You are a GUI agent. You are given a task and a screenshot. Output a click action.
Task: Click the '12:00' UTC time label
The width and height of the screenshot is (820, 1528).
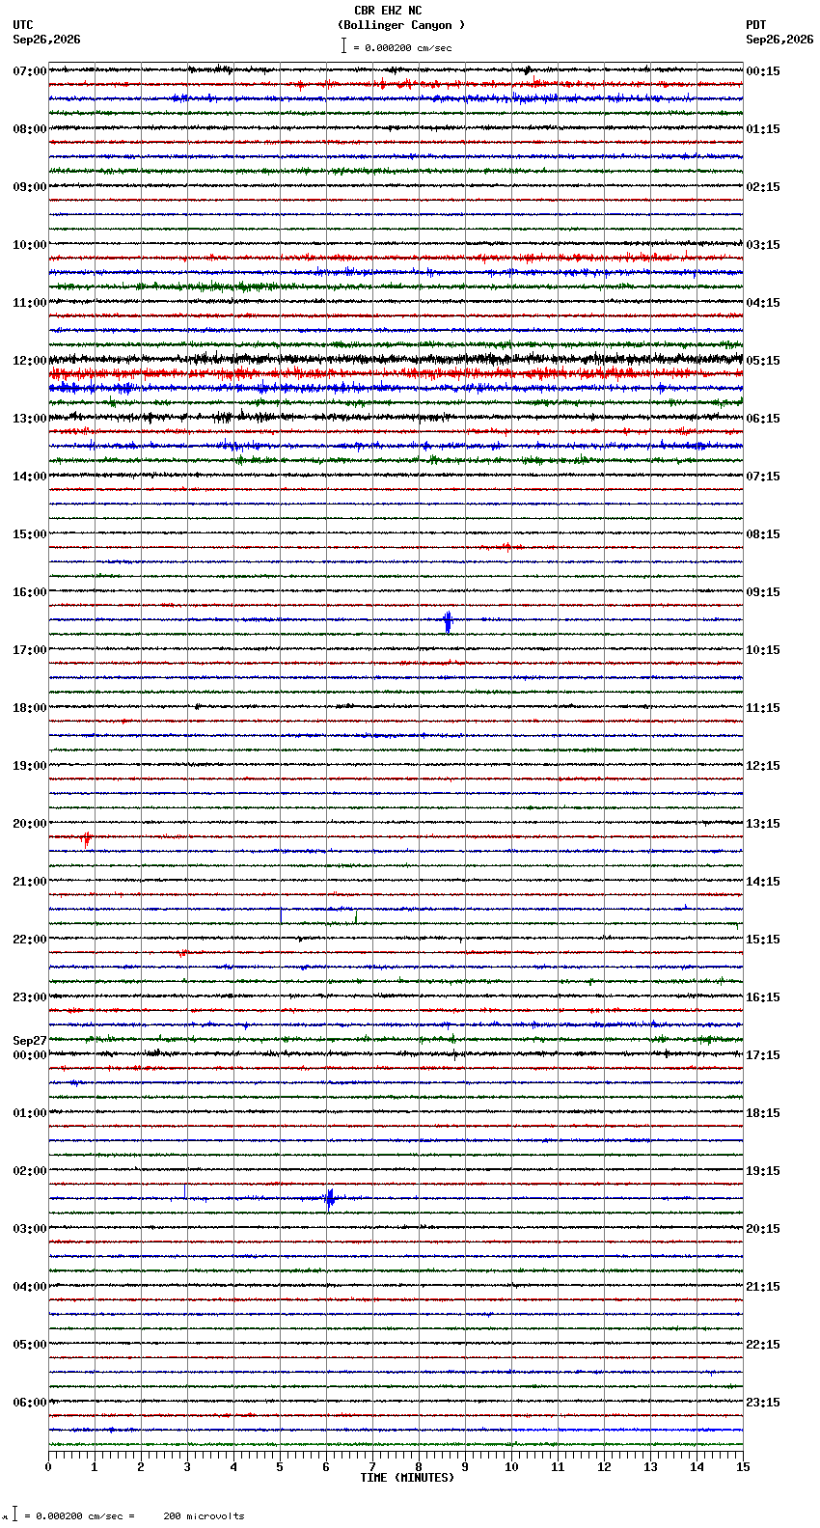pyautogui.click(x=30, y=361)
